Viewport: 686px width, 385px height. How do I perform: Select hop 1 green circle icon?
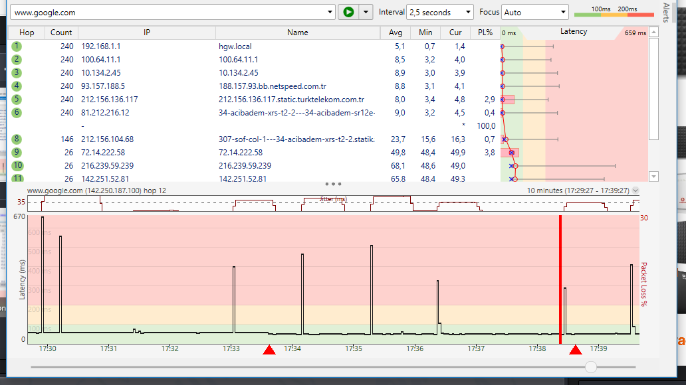(17, 46)
